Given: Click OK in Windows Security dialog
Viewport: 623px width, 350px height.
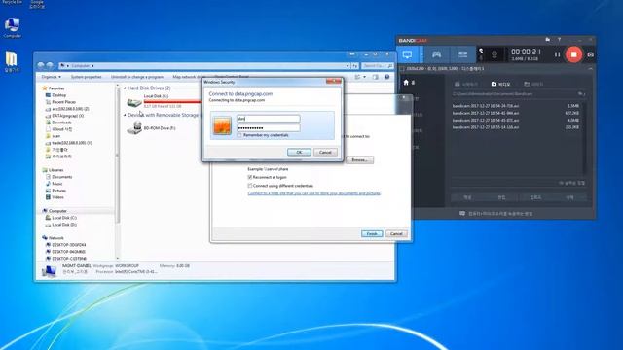Looking at the screenshot, I should [299, 152].
